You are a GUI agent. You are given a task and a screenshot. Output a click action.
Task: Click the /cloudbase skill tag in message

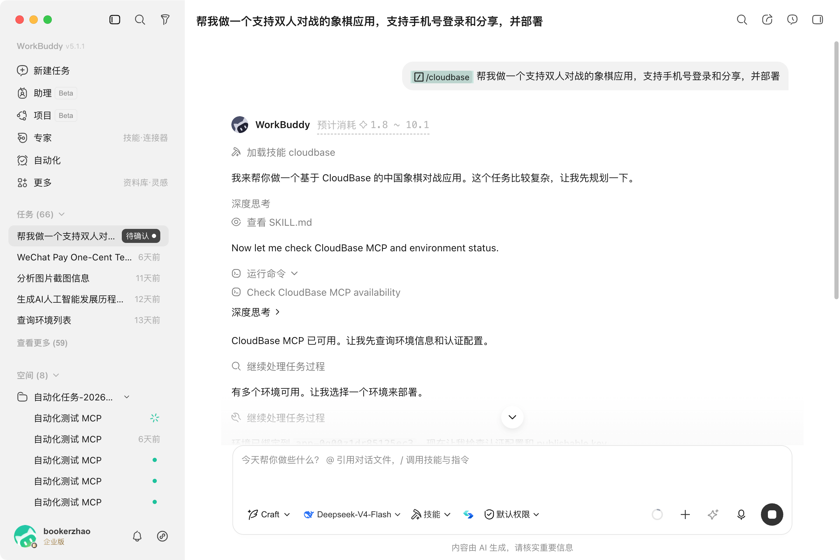(x=442, y=77)
